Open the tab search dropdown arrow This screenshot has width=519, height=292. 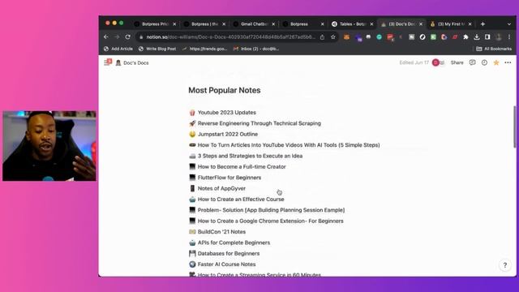coord(509,24)
